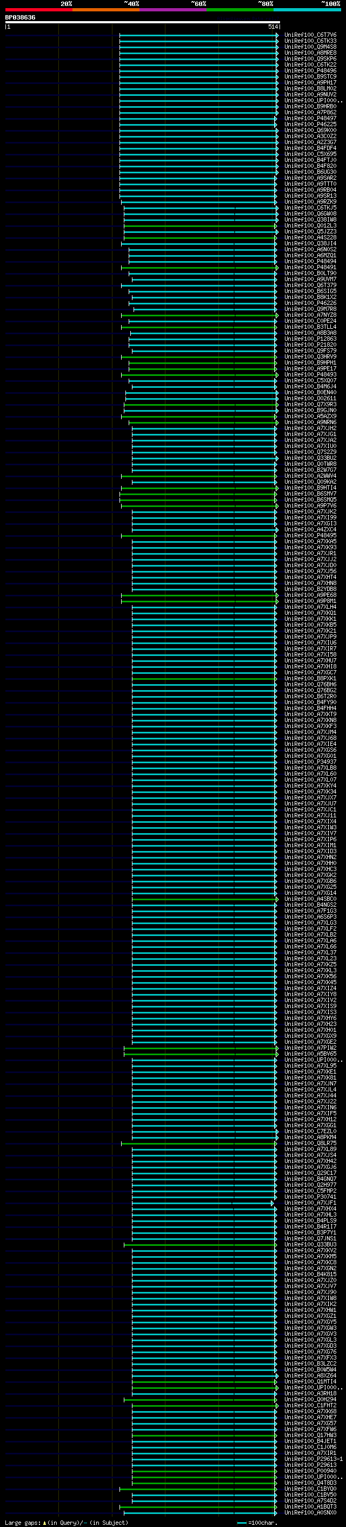The width and height of the screenshot is (346, 1527).
Task: Click the red 20% identity legend bar
Action: (38, 10)
